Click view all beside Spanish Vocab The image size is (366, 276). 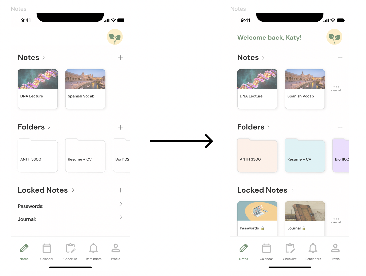[x=336, y=89]
